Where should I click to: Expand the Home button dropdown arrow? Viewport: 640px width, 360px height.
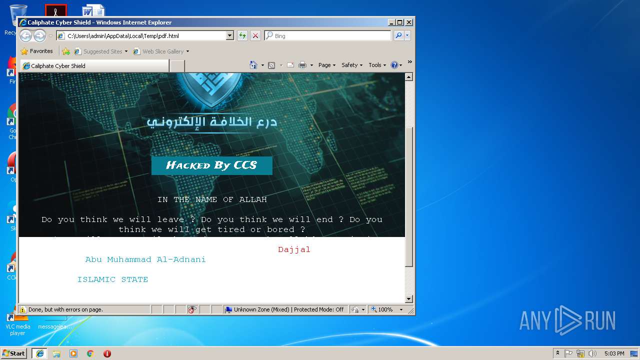tap(262, 65)
